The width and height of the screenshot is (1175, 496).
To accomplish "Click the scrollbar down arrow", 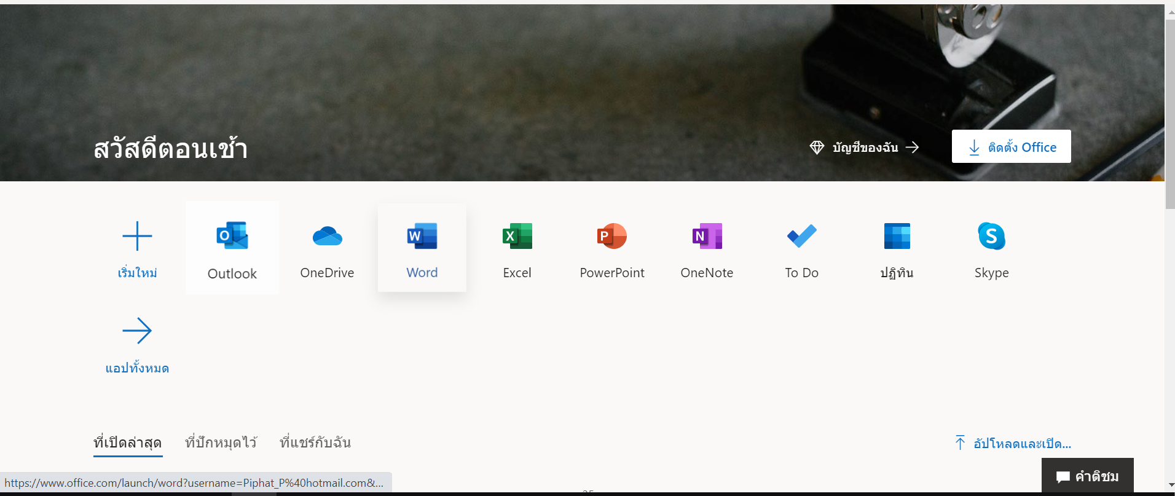I will (1170, 486).
